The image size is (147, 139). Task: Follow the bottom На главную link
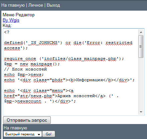(x=15, y=128)
